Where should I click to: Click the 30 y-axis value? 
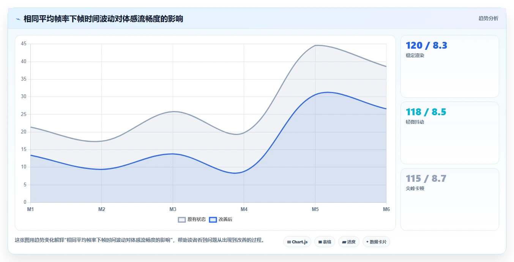pos(24,97)
